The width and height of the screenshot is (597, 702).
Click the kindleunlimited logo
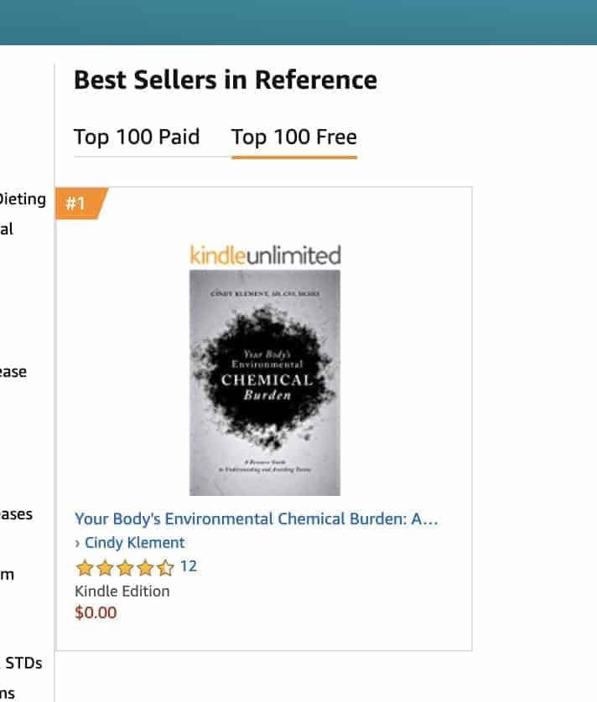(265, 255)
